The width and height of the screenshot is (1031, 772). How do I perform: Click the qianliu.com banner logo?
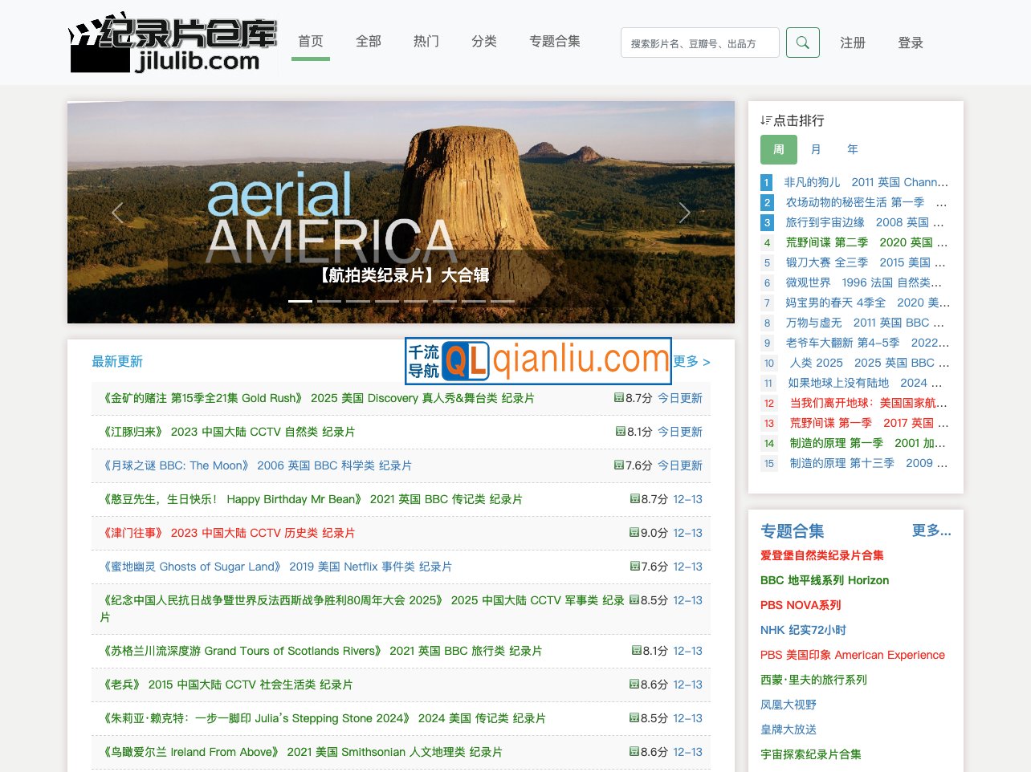(x=538, y=360)
